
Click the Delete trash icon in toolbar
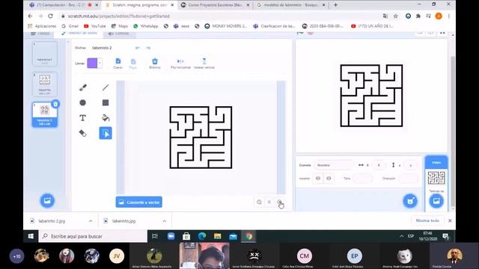[155, 63]
